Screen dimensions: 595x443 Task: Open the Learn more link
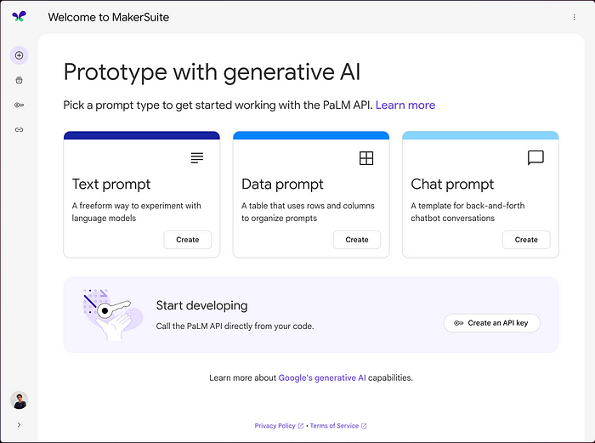405,105
